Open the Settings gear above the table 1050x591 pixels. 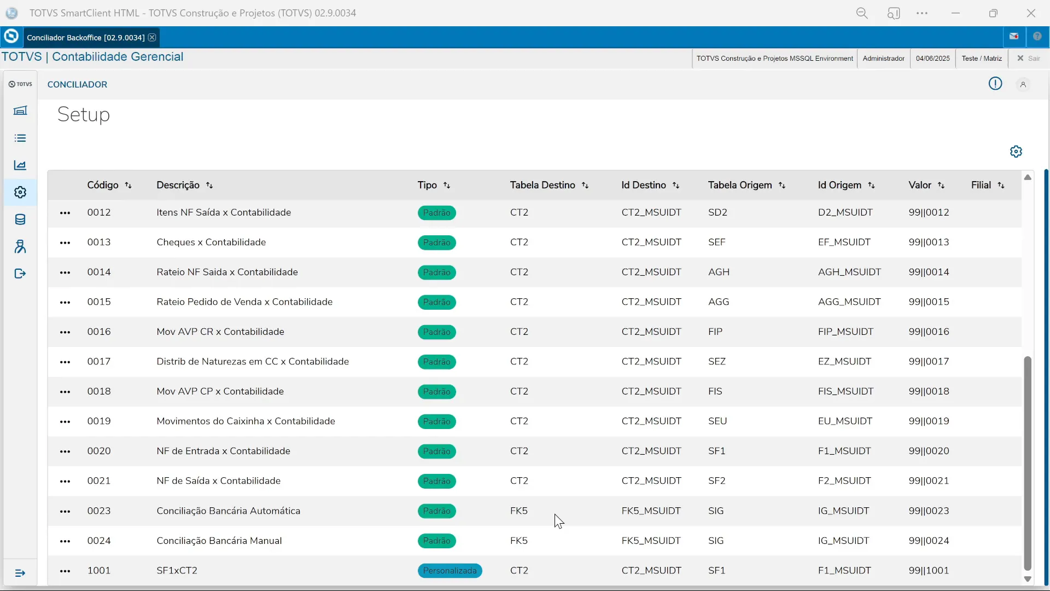tap(1016, 152)
